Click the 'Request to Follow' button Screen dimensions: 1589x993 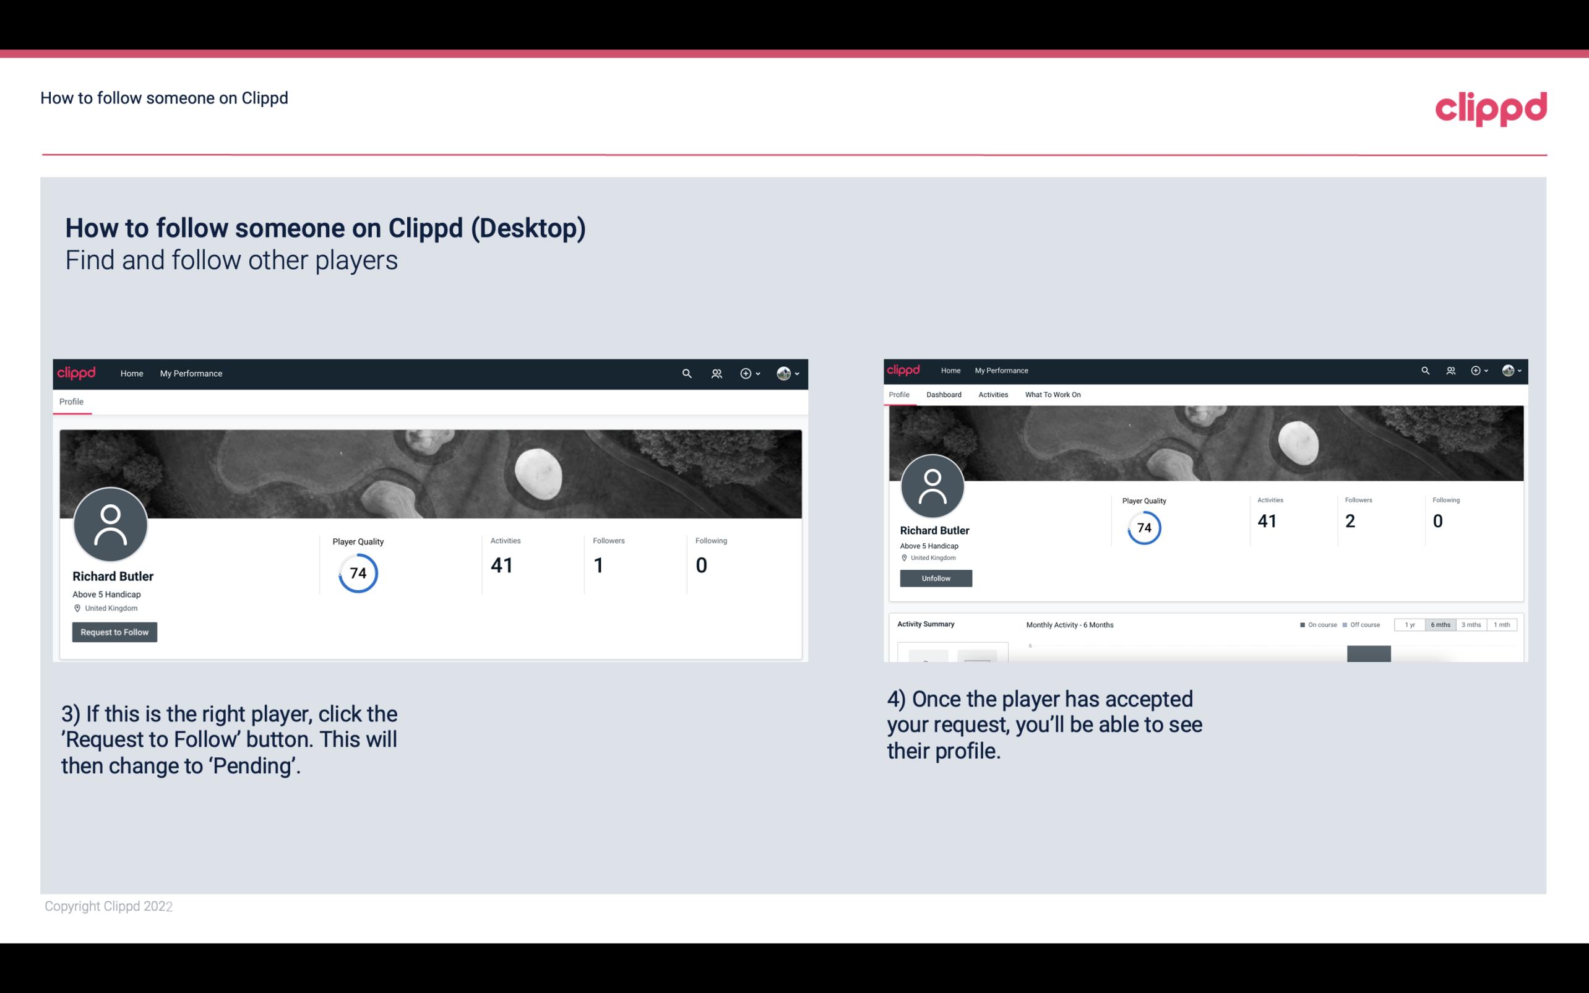(x=114, y=630)
